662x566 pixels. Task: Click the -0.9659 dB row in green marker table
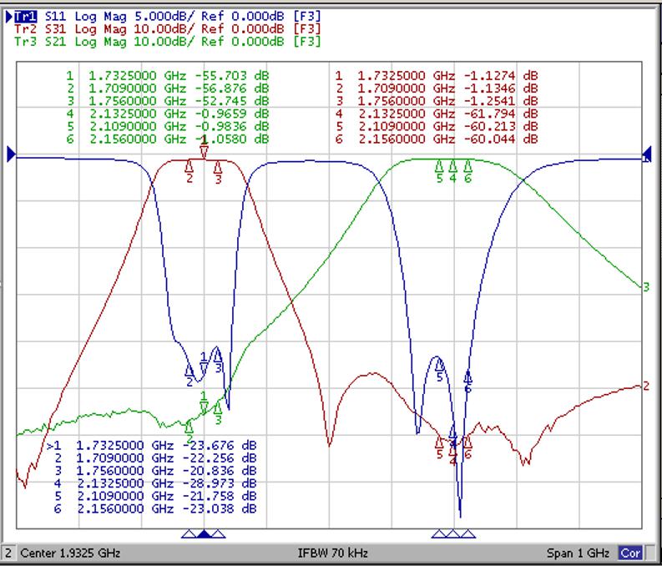point(167,114)
